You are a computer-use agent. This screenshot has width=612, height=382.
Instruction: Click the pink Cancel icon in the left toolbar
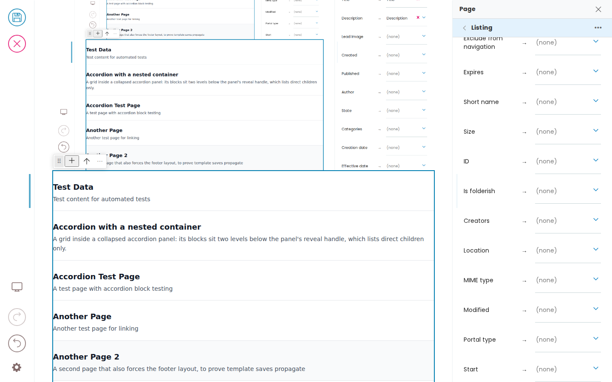click(17, 44)
